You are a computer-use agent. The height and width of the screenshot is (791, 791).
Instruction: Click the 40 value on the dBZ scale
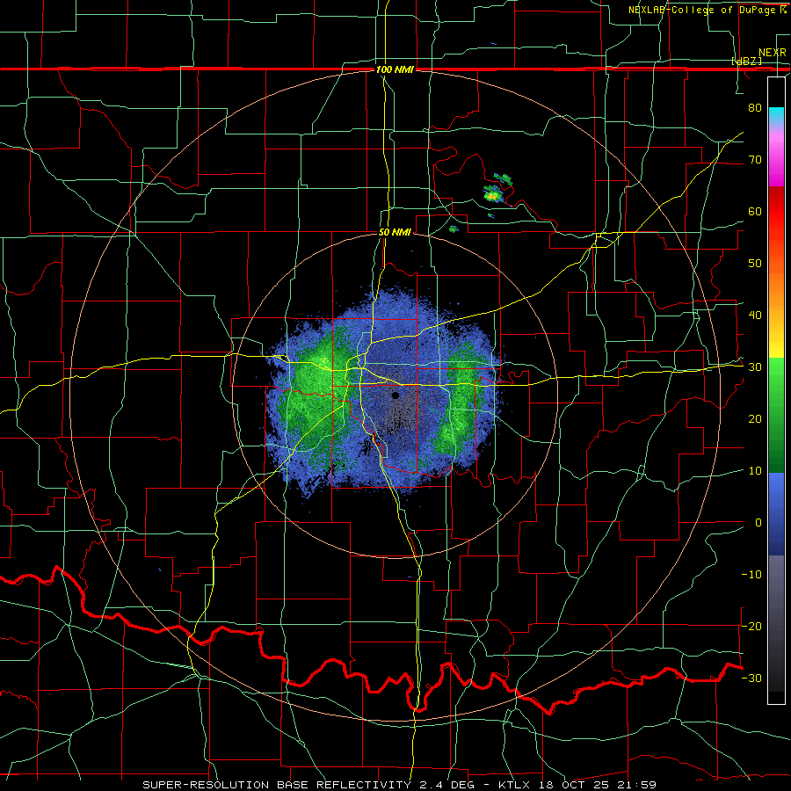[755, 316]
